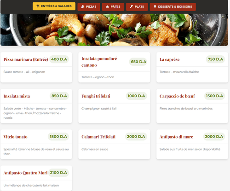Open the Desserts & Boissons tab
230x191 pixels.
pos(173,7)
